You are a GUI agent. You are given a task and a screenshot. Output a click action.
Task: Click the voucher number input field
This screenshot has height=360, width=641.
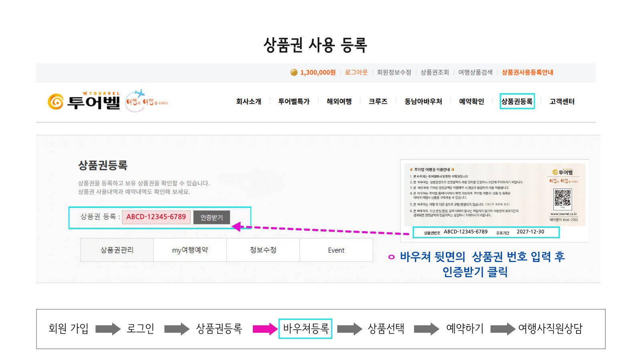tap(156, 217)
